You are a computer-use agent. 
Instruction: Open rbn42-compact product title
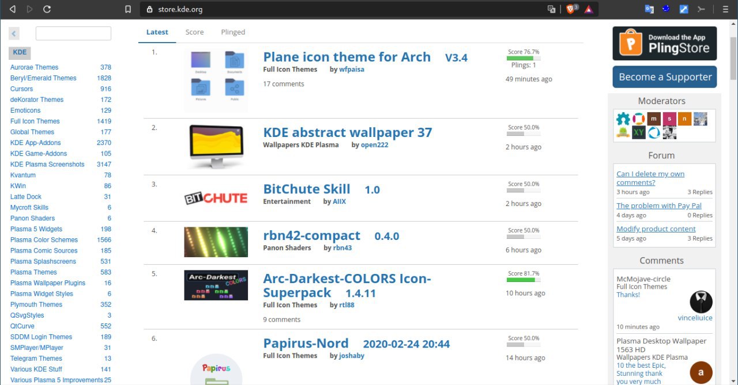311,235
